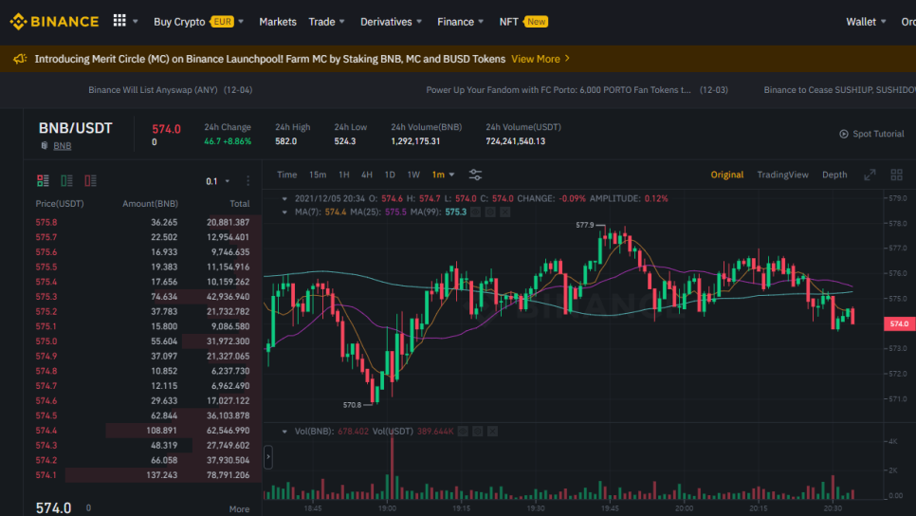This screenshot has width=916, height=516.
Task: Open the 1m interval dropdown
Action: pyautogui.click(x=443, y=175)
